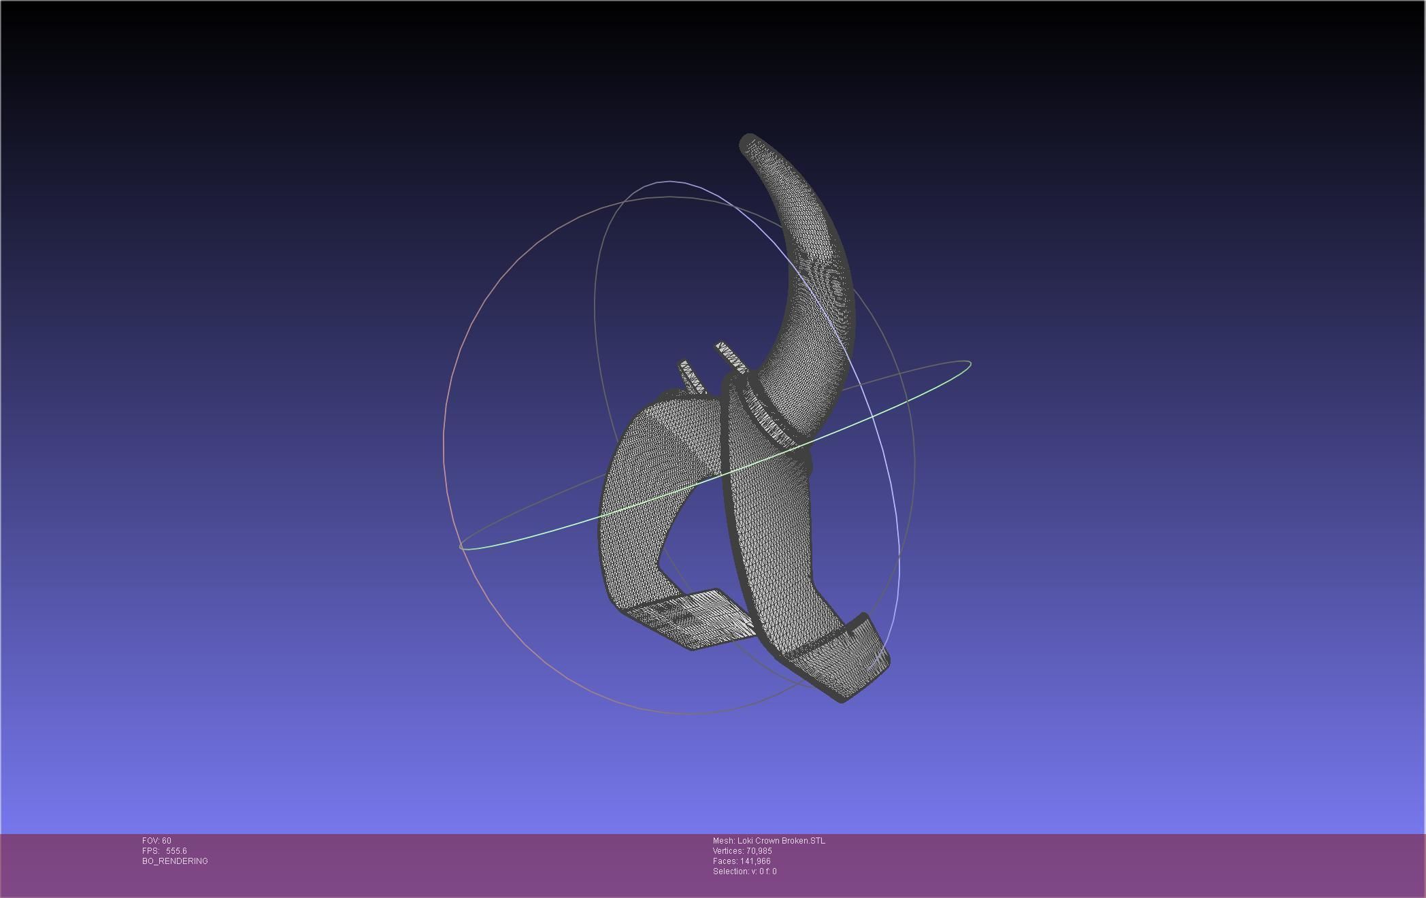1426x898 pixels.
Task: Click the Mesh: Loki Crown Broken.STL label
Action: pyautogui.click(x=769, y=841)
